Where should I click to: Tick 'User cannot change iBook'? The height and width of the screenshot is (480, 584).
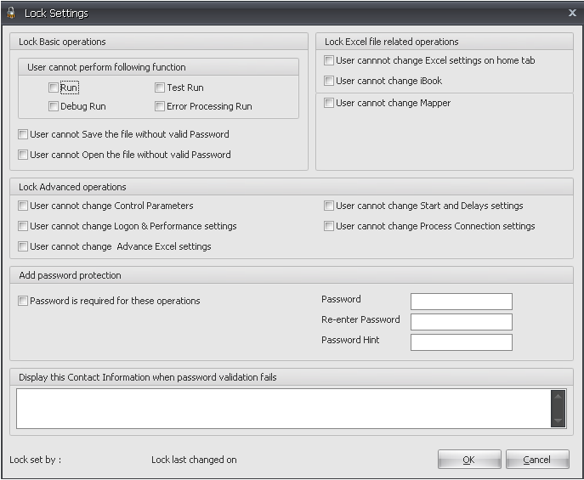329,81
